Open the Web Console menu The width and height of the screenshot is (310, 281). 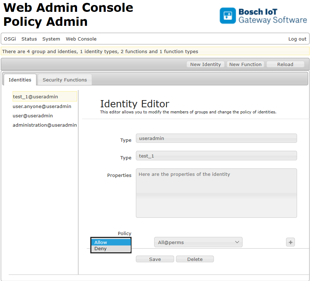click(x=81, y=39)
